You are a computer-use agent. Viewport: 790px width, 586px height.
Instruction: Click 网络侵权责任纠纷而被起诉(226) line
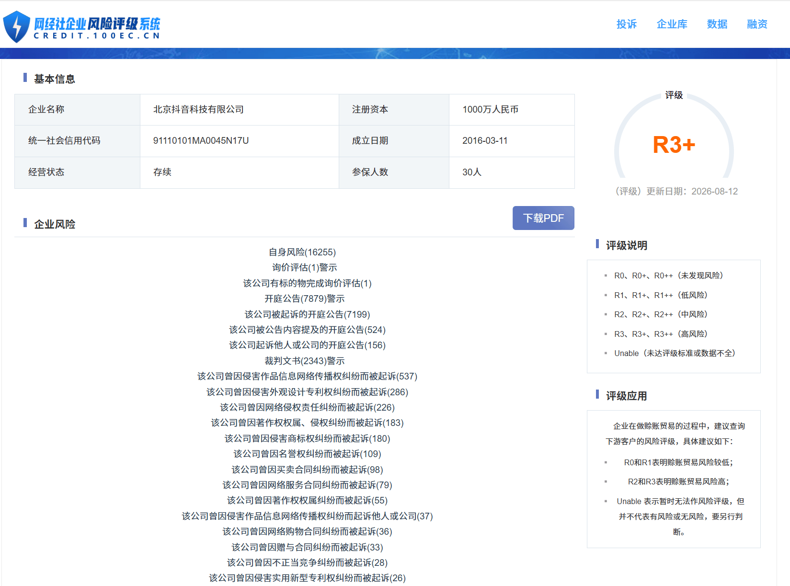pyautogui.click(x=307, y=407)
